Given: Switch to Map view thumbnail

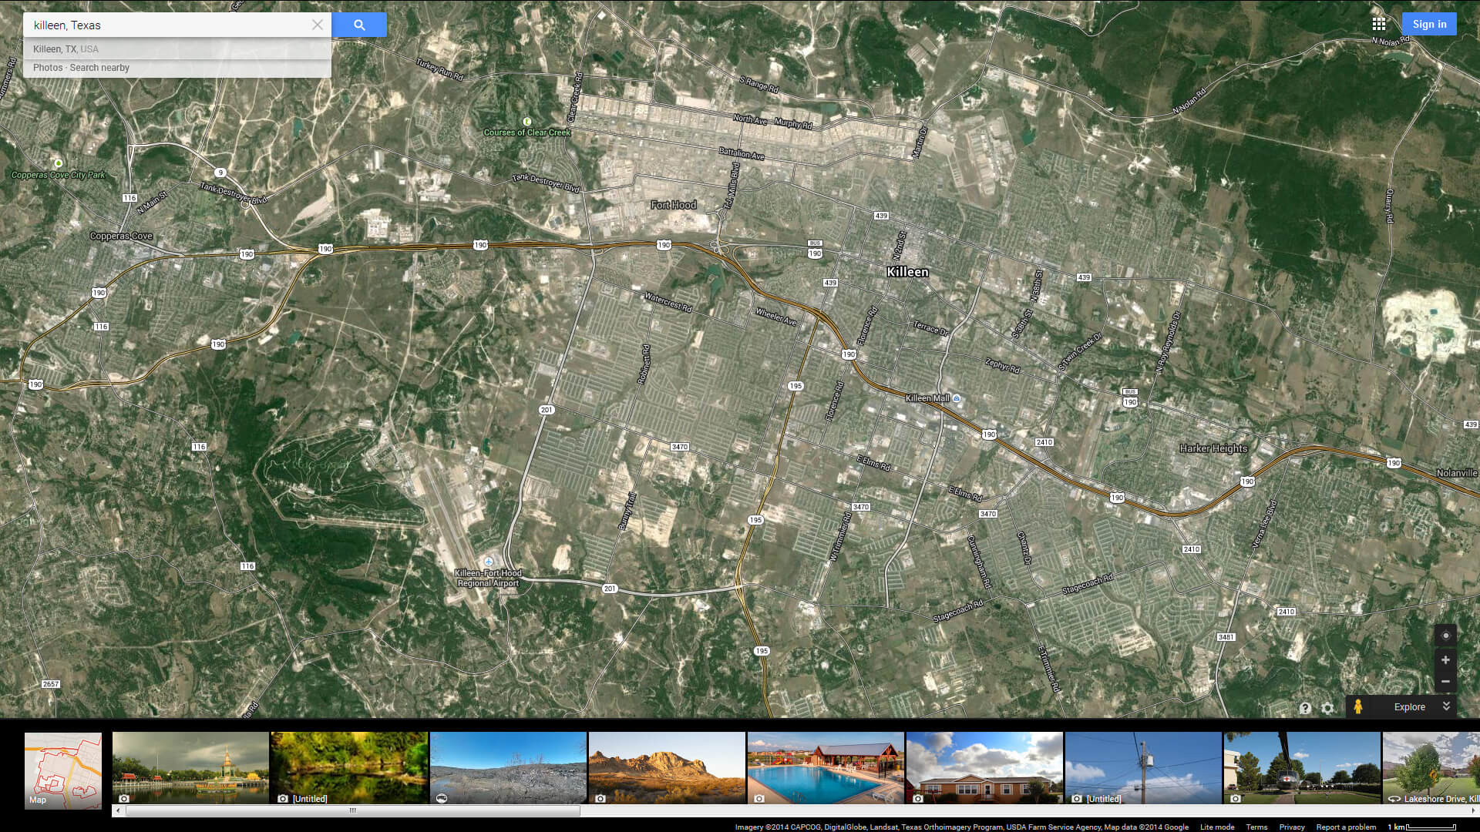Looking at the screenshot, I should tap(63, 770).
